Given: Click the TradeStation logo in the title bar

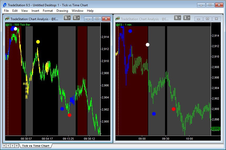Looking at the screenshot, I should tap(5, 5).
